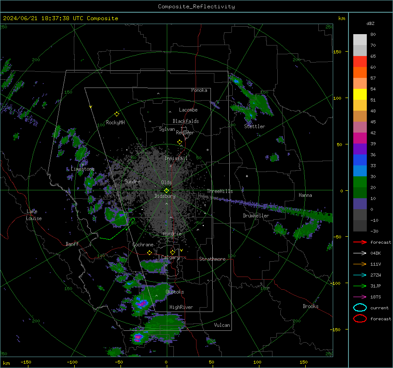Click the 18TS legend label text

tap(376, 297)
